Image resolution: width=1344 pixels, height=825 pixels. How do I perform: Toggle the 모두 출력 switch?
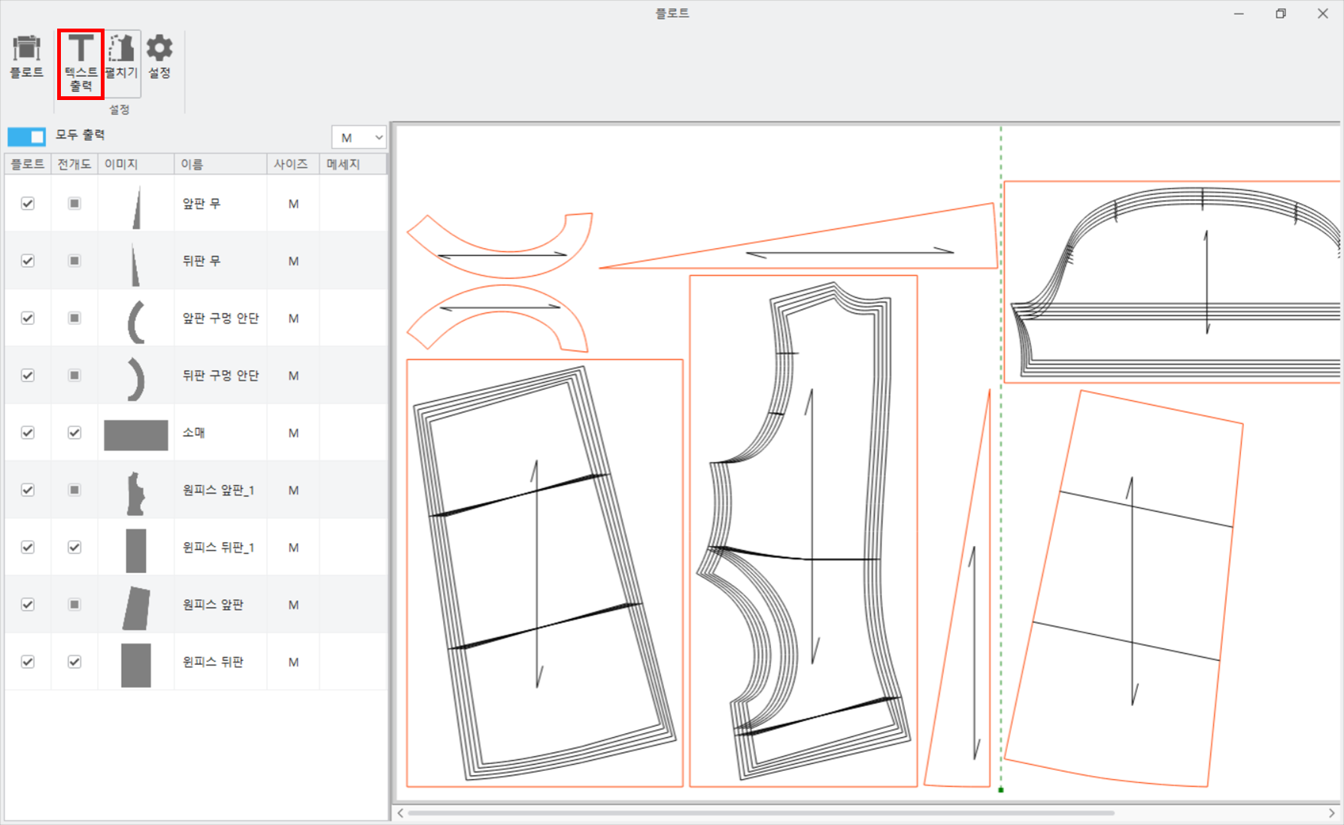[x=26, y=136]
